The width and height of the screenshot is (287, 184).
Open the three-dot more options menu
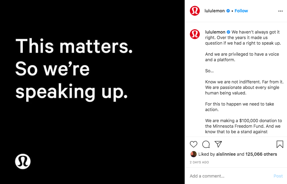[x=281, y=11]
